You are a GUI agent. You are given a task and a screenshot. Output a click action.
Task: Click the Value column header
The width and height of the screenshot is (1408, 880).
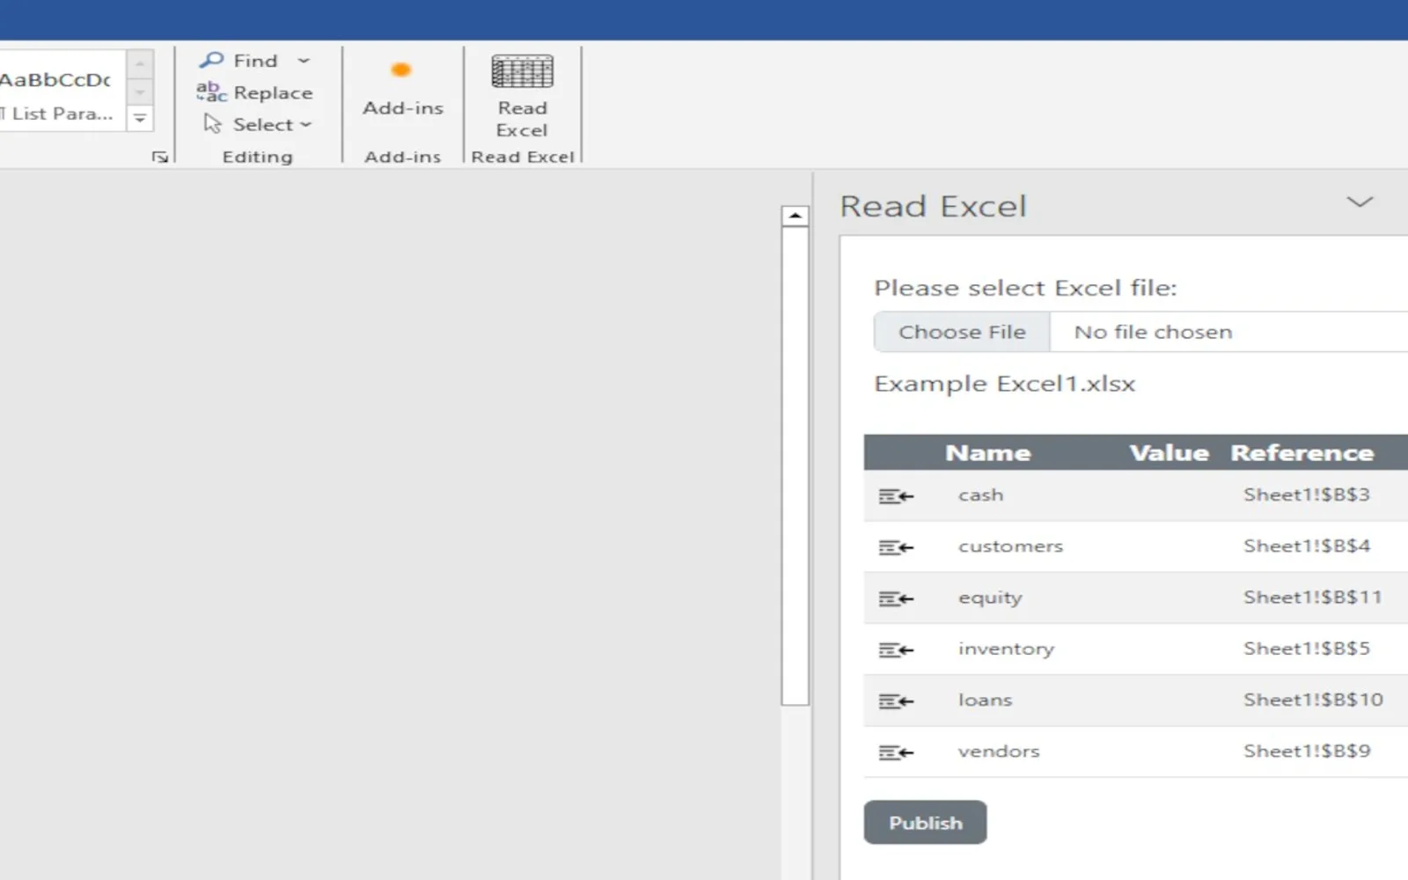(1169, 452)
